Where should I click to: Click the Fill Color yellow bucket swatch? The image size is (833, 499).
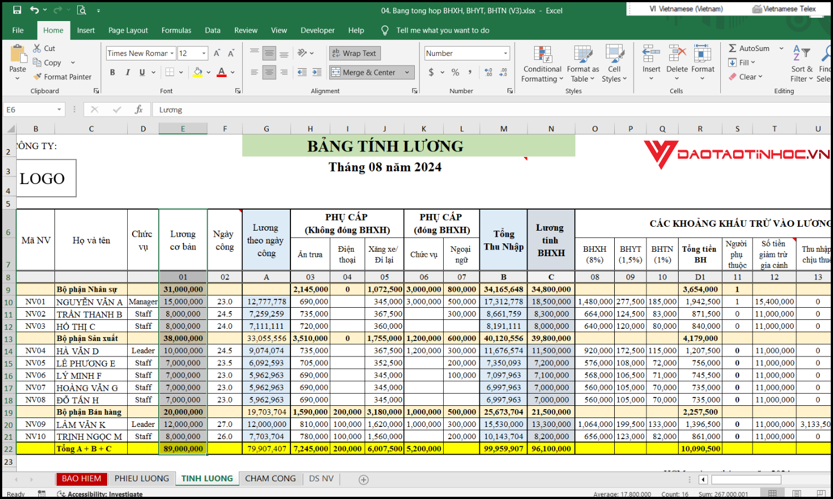click(198, 72)
